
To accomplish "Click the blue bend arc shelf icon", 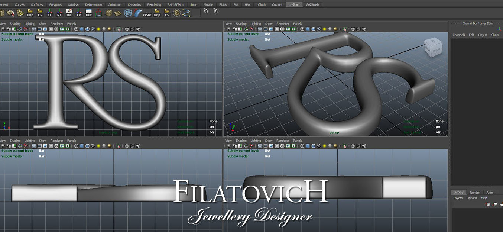I will click(x=137, y=13).
